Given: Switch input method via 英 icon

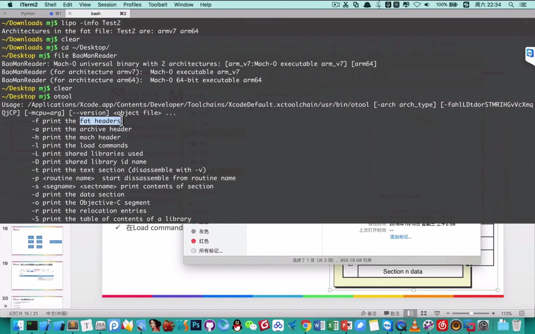Looking at the screenshot, I should 396,5.
